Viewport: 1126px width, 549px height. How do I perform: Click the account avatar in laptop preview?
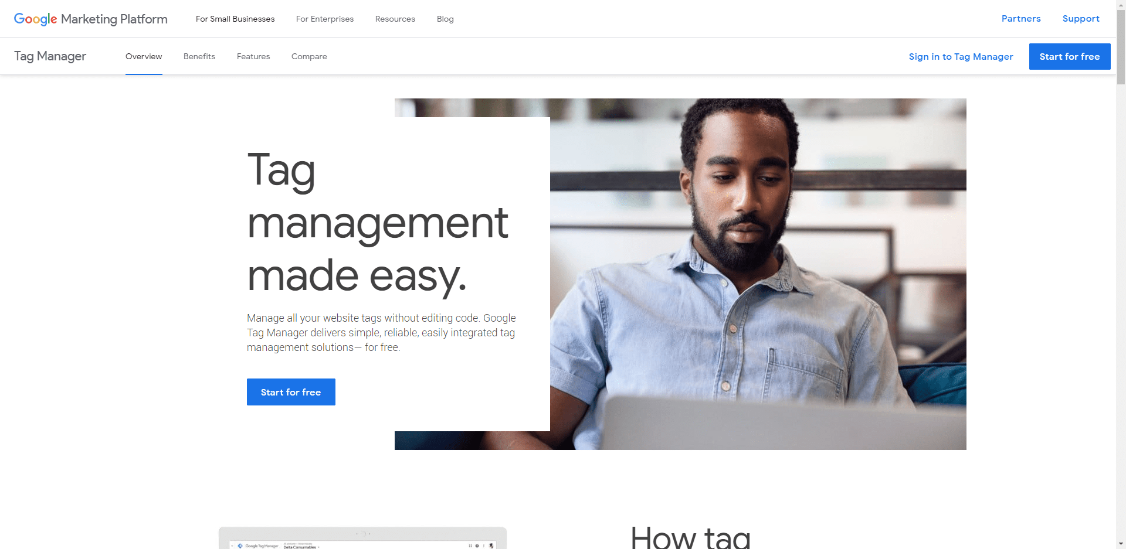coord(491,545)
